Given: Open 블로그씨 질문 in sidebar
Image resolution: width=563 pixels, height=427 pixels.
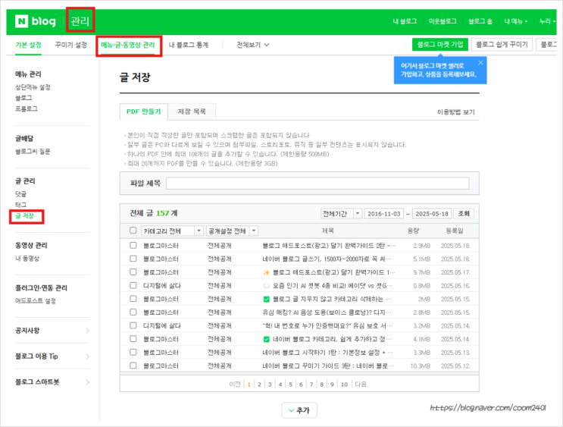Looking at the screenshot, I should pos(33,152).
